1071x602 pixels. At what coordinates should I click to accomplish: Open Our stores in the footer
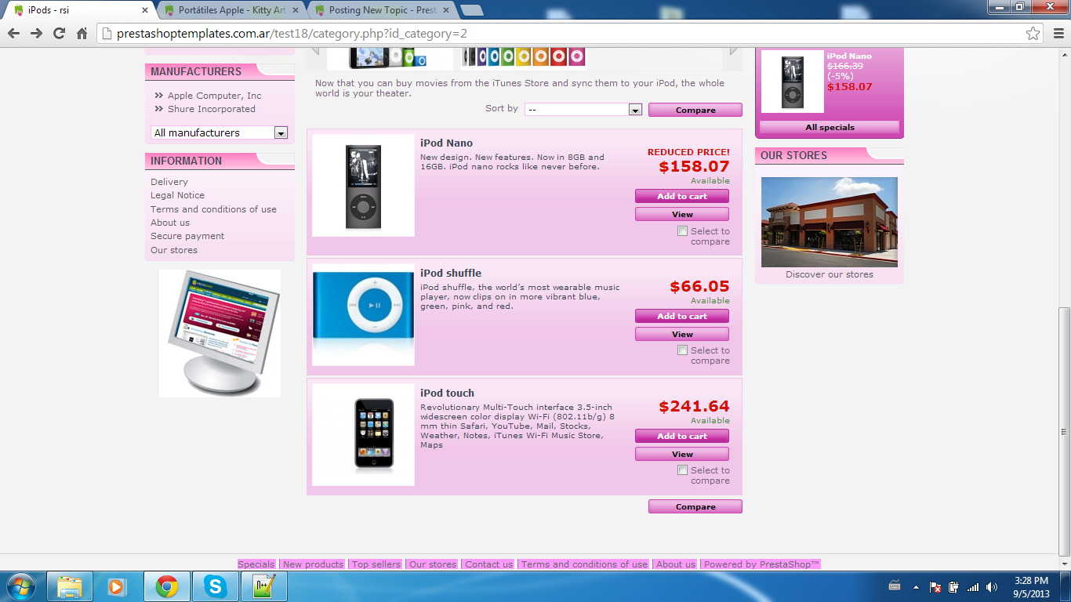pyautogui.click(x=433, y=564)
